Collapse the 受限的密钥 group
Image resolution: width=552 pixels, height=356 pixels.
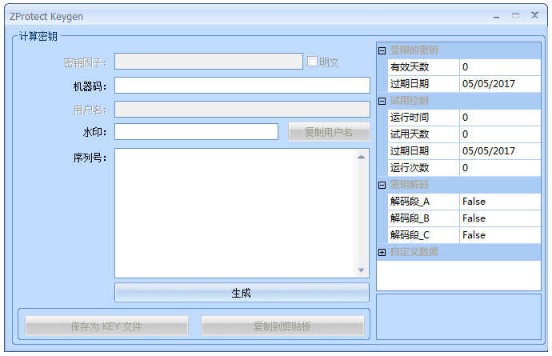click(x=382, y=50)
